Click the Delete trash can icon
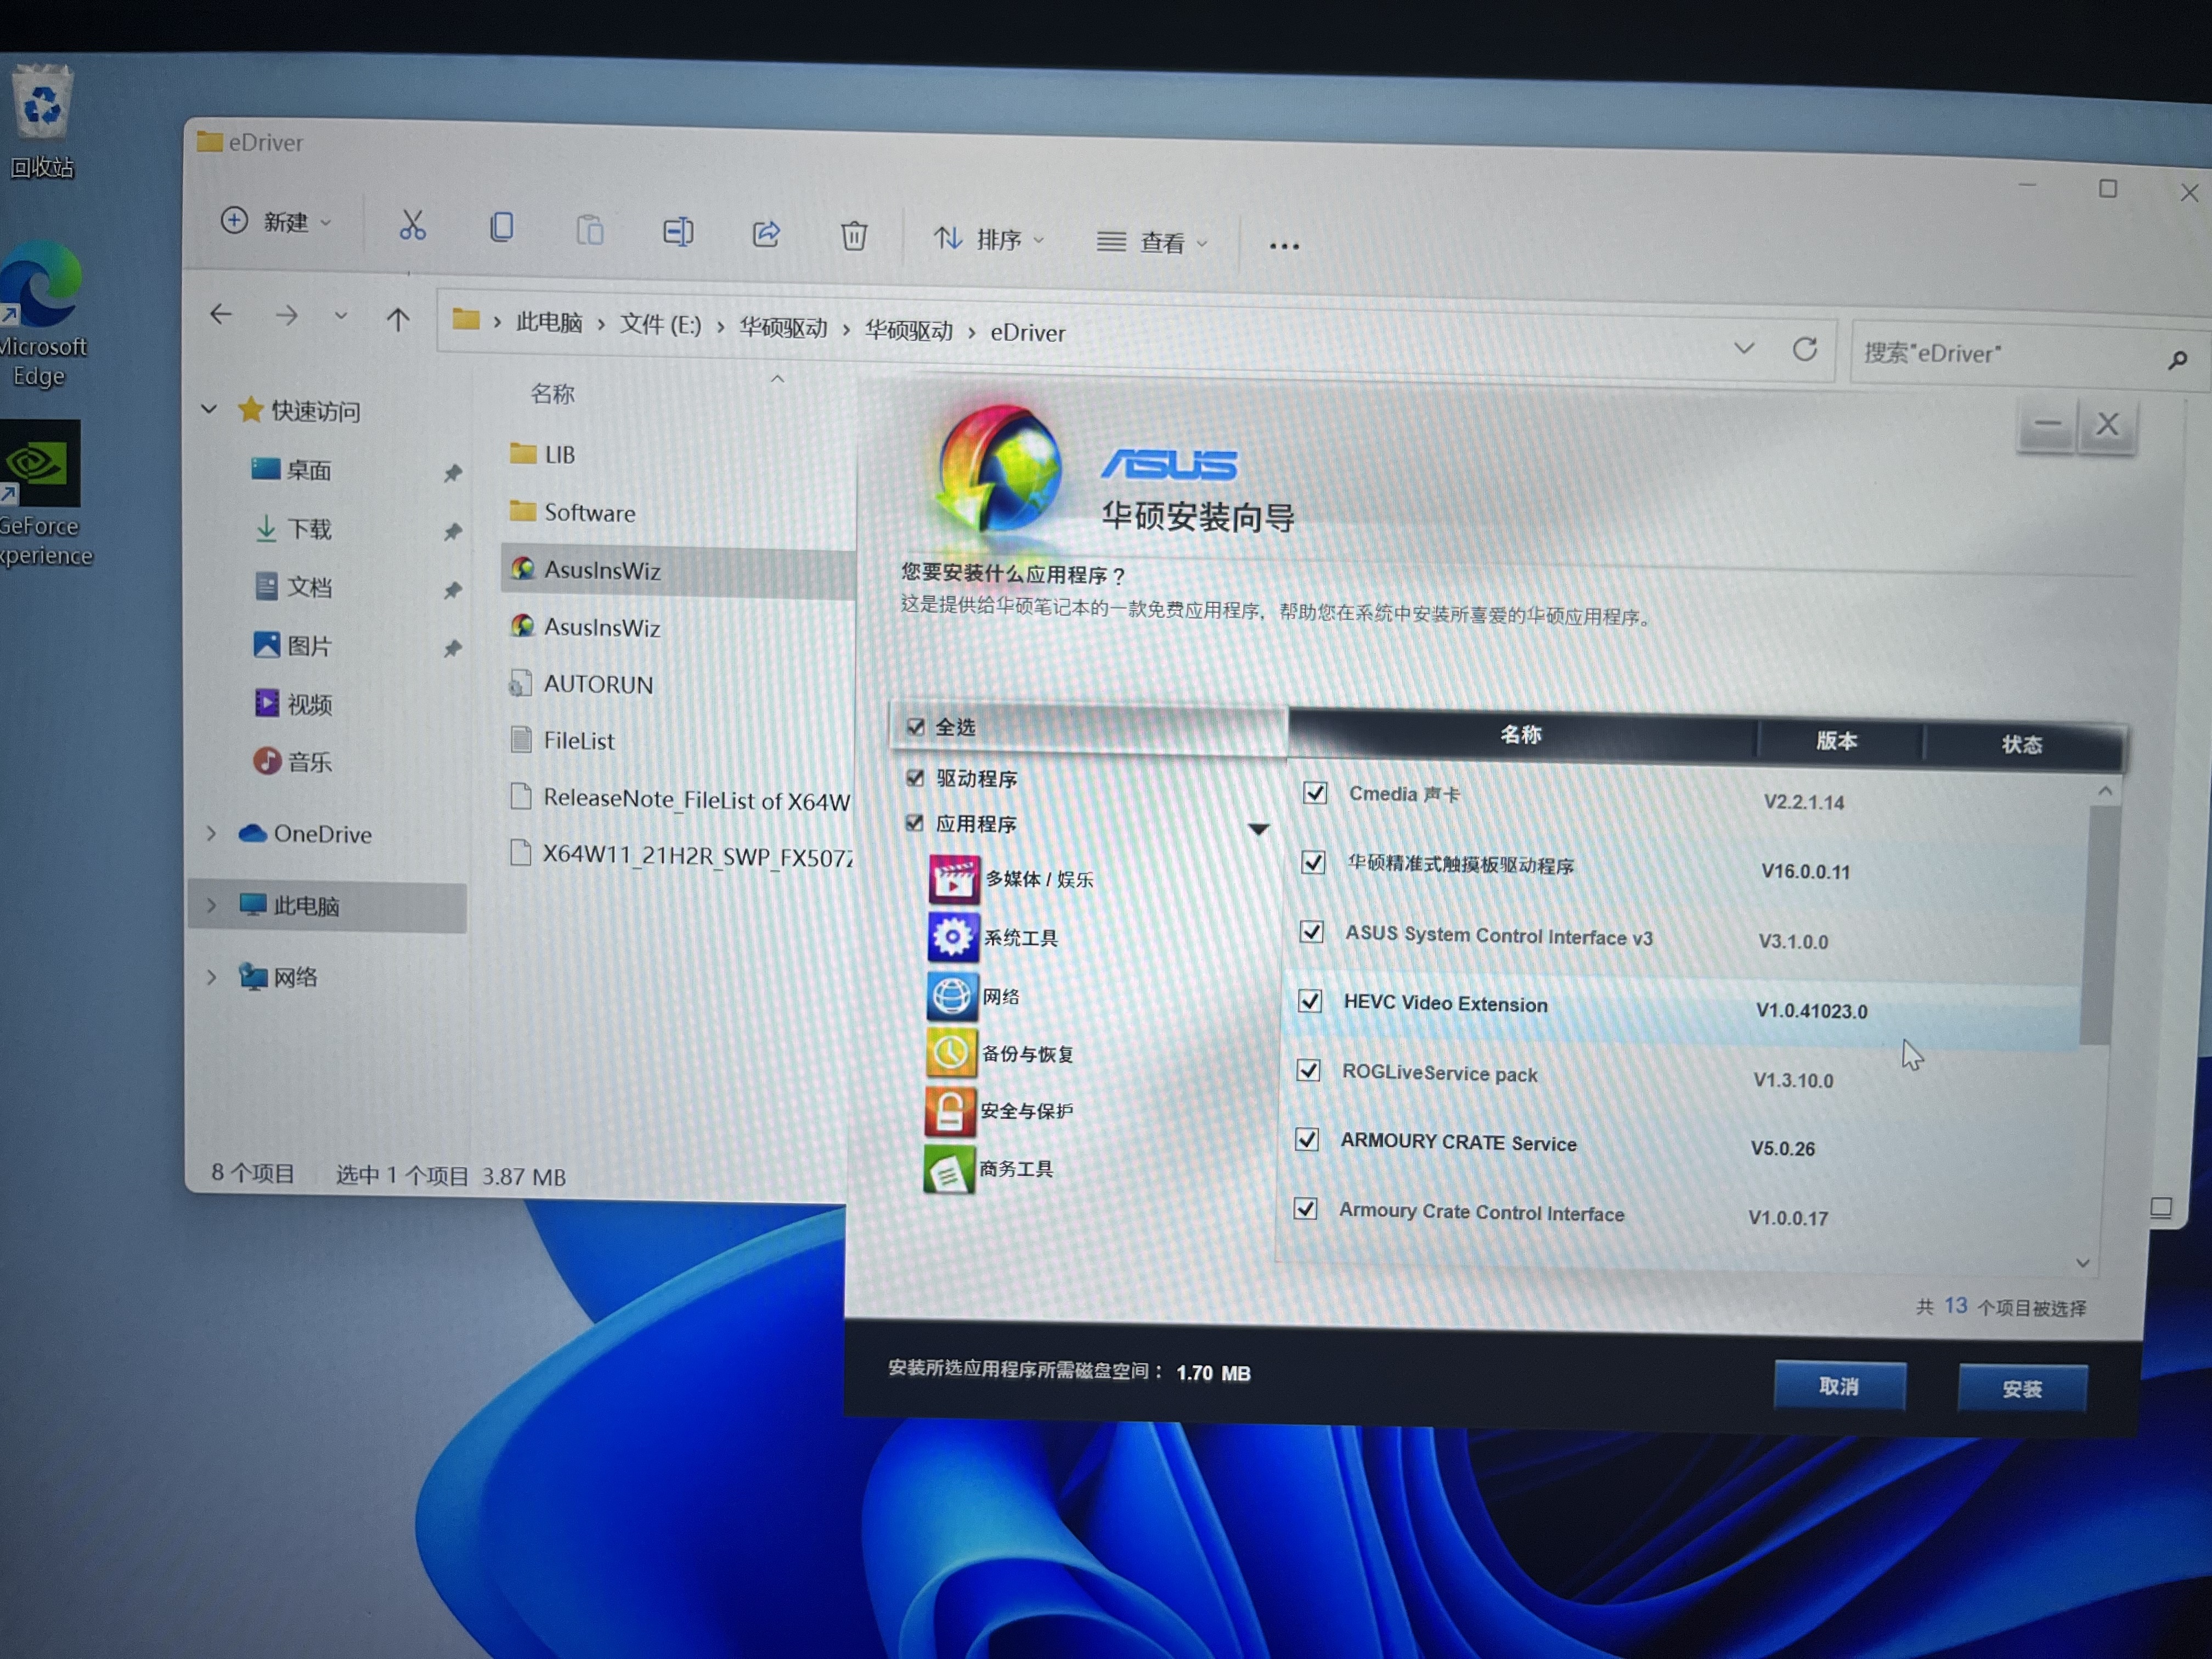The height and width of the screenshot is (1659, 2212). point(853,236)
